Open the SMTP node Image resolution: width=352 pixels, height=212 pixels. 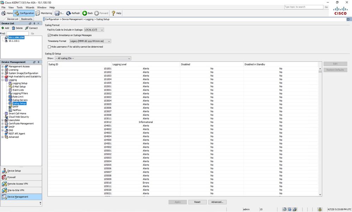coord(15,107)
